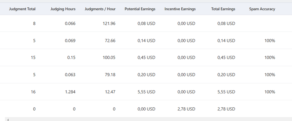Click the horizontal scrollbar left arrow
The width and height of the screenshot is (292, 121).
click(8, 120)
